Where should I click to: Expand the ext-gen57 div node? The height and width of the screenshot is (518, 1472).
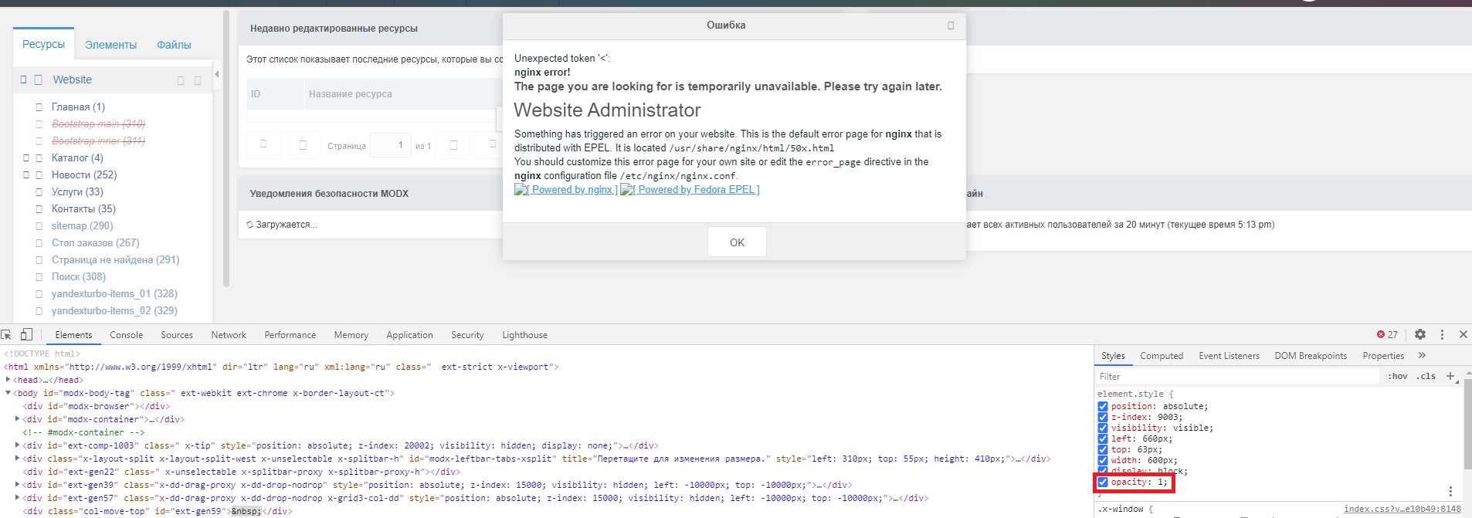(17, 498)
